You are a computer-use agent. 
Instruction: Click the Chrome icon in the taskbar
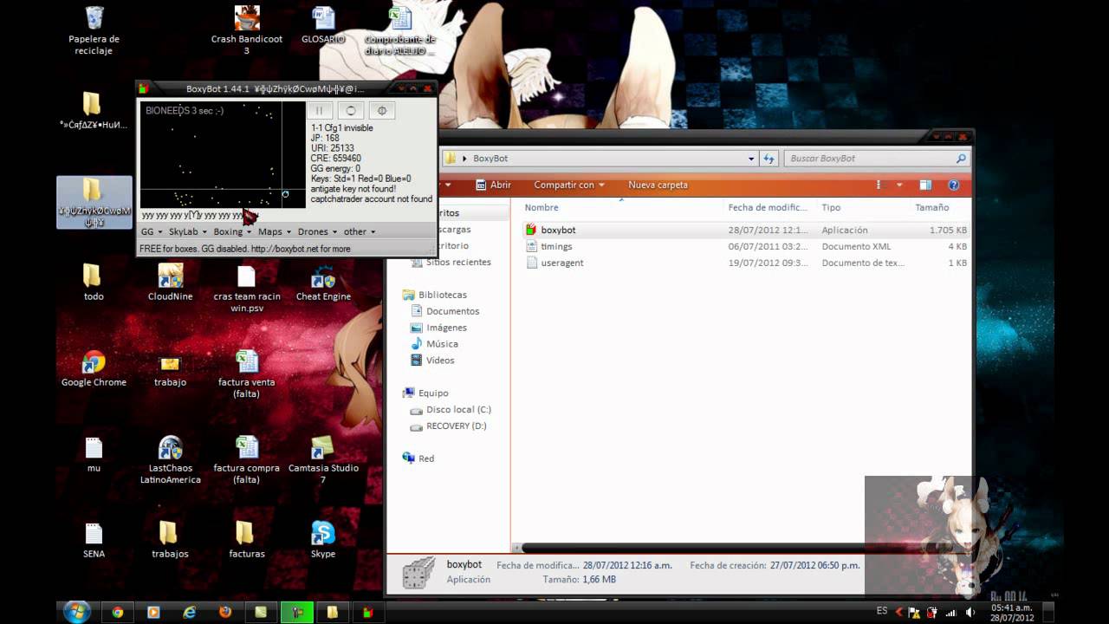coord(117,612)
